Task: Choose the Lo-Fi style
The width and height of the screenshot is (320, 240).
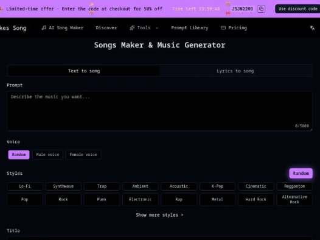Action: click(25, 186)
